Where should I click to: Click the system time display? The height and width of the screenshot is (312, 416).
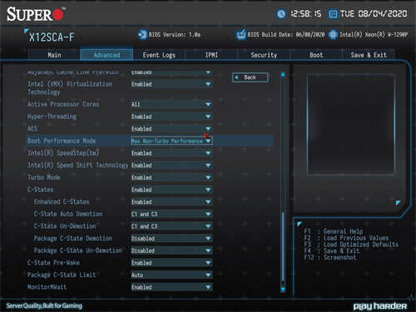click(305, 14)
